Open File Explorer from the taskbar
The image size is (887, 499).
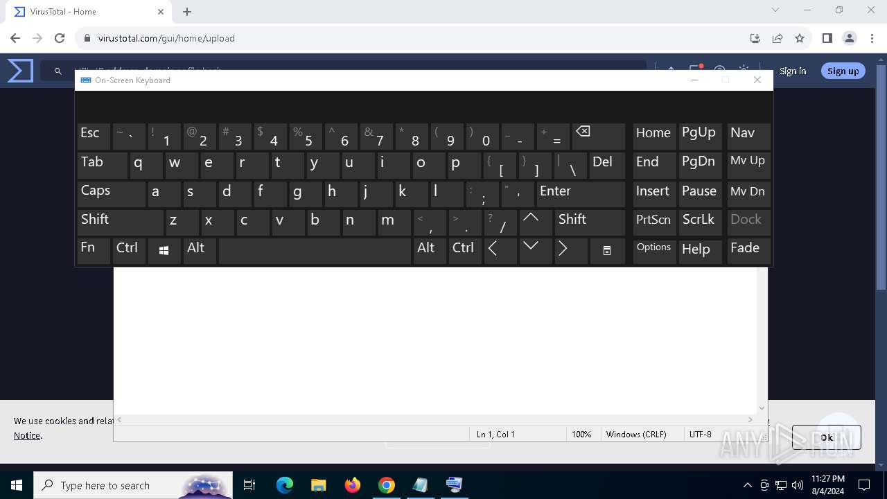319,485
